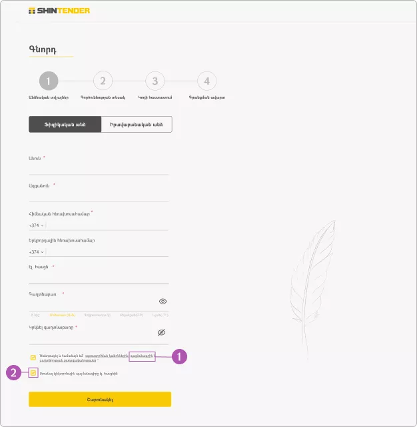Focus the Ազգանուն surname input field

[99, 196]
